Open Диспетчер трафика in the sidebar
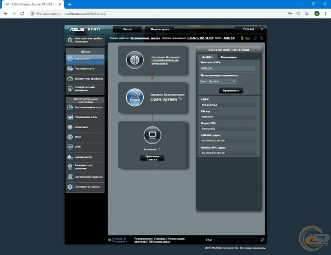Screen dimensions: 331x255 [85, 79]
